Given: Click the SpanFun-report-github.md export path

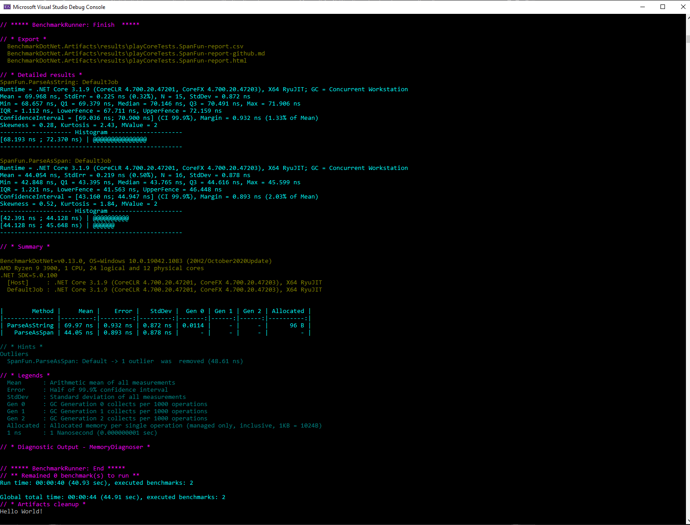Looking at the screenshot, I should 136,54.
